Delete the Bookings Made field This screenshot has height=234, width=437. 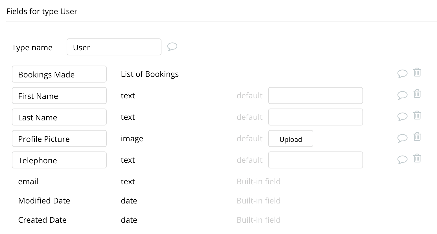(418, 72)
